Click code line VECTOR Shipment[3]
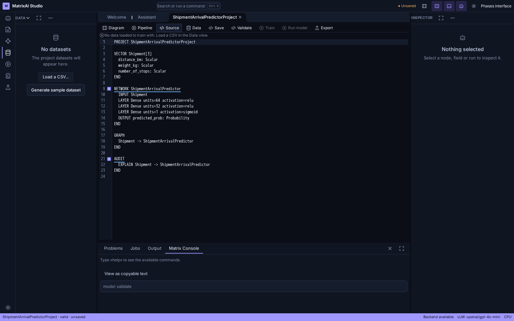 point(133,54)
